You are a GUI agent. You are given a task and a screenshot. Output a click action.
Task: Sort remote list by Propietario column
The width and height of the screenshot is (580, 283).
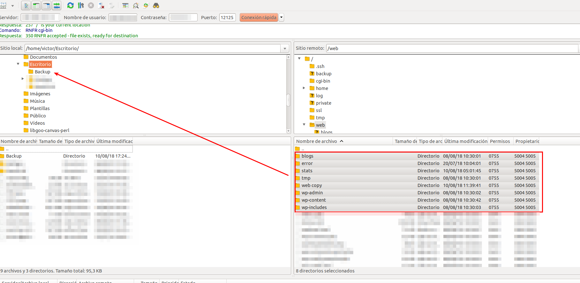[x=527, y=141]
